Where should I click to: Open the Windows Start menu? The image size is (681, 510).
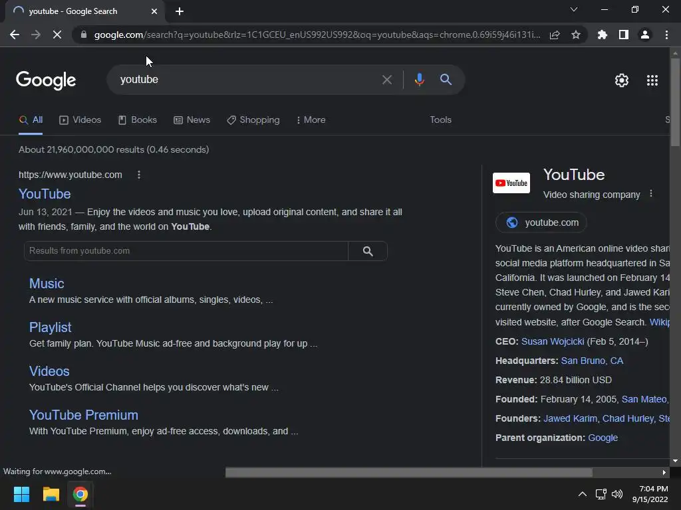21,494
